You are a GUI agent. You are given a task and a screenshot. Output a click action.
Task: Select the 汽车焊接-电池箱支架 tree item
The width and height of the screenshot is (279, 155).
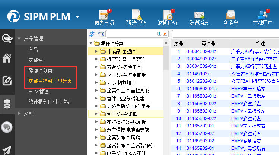click(128, 130)
